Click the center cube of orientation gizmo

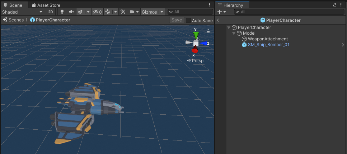click(x=196, y=43)
